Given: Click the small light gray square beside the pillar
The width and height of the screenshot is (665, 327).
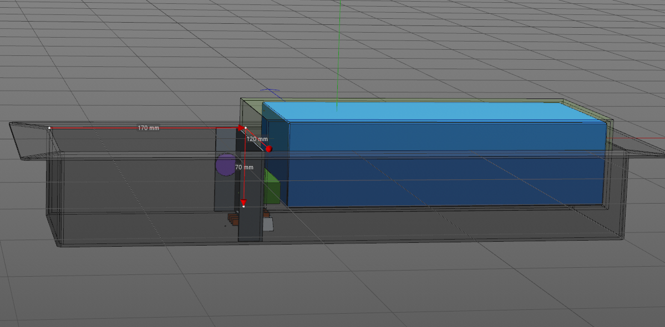Looking at the screenshot, I should (270, 224).
